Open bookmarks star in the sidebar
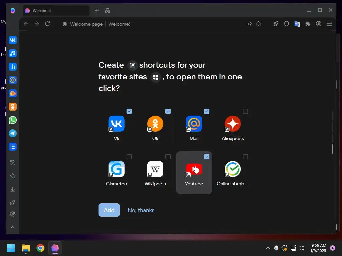 click(13, 176)
